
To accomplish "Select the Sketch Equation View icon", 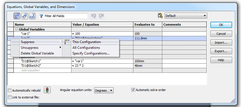I will click(25, 16).
